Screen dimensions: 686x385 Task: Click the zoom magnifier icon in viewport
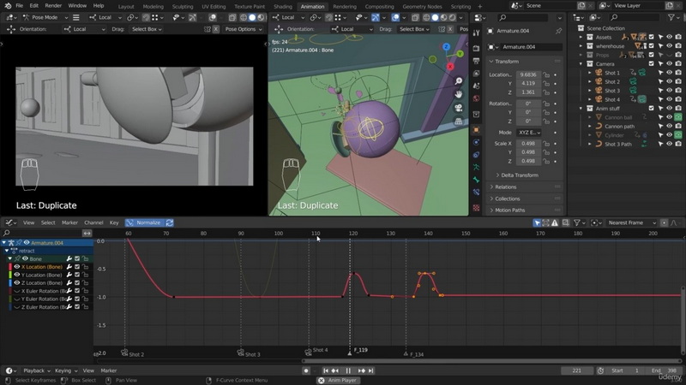point(458,81)
